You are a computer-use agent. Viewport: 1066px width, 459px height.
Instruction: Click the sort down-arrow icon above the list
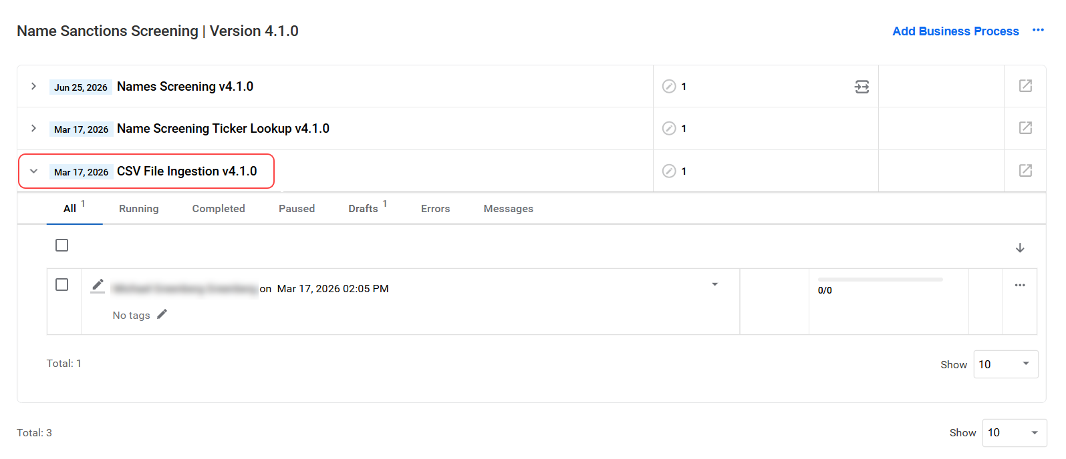1020,248
